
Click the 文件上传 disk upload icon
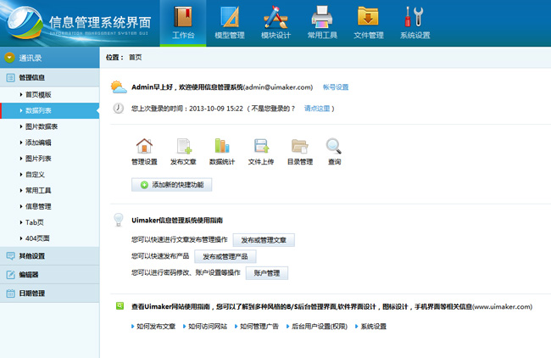pos(261,146)
